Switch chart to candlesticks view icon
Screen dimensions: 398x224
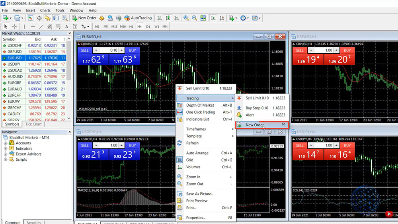168,18
